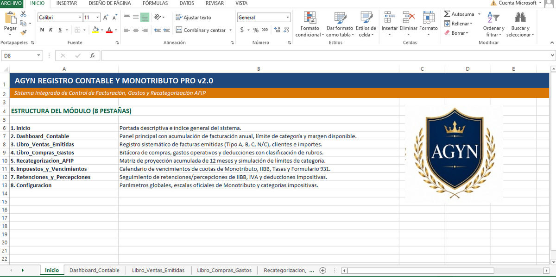The height and width of the screenshot is (277, 556).
Task: Click the AGYN logo image
Action: point(454,154)
